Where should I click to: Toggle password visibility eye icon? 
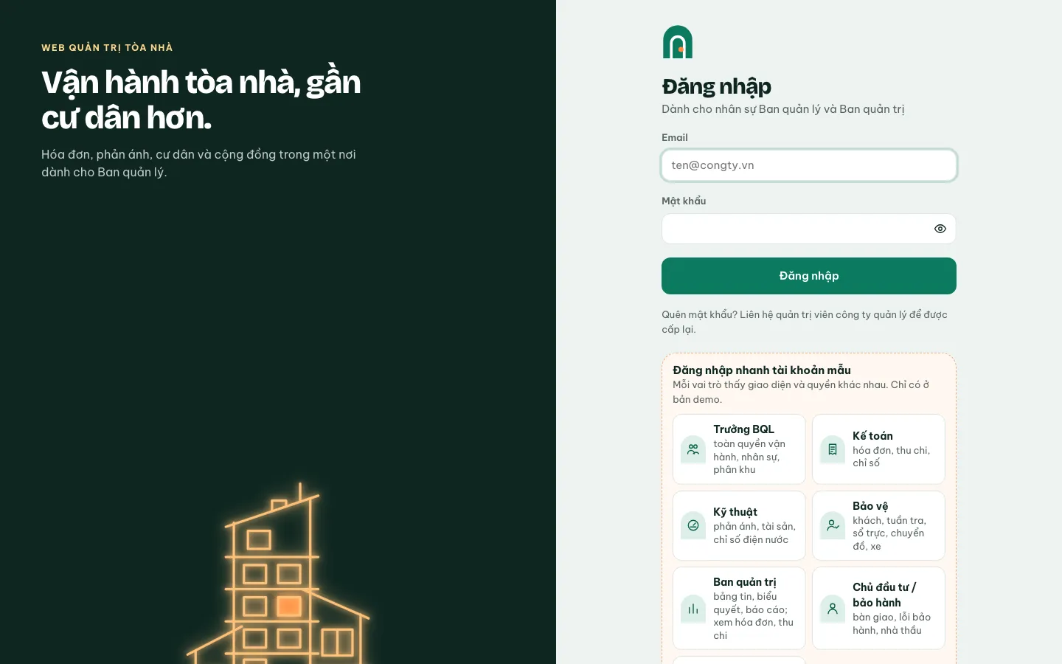[940, 229]
